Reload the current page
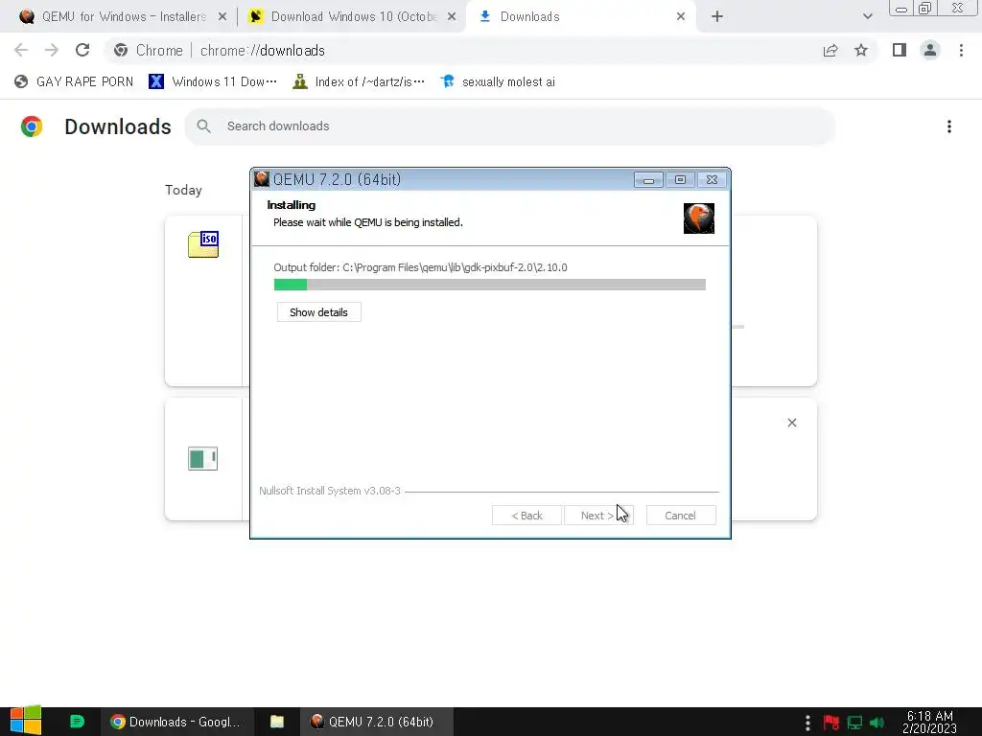Viewport: 982px width, 736px height. point(82,50)
